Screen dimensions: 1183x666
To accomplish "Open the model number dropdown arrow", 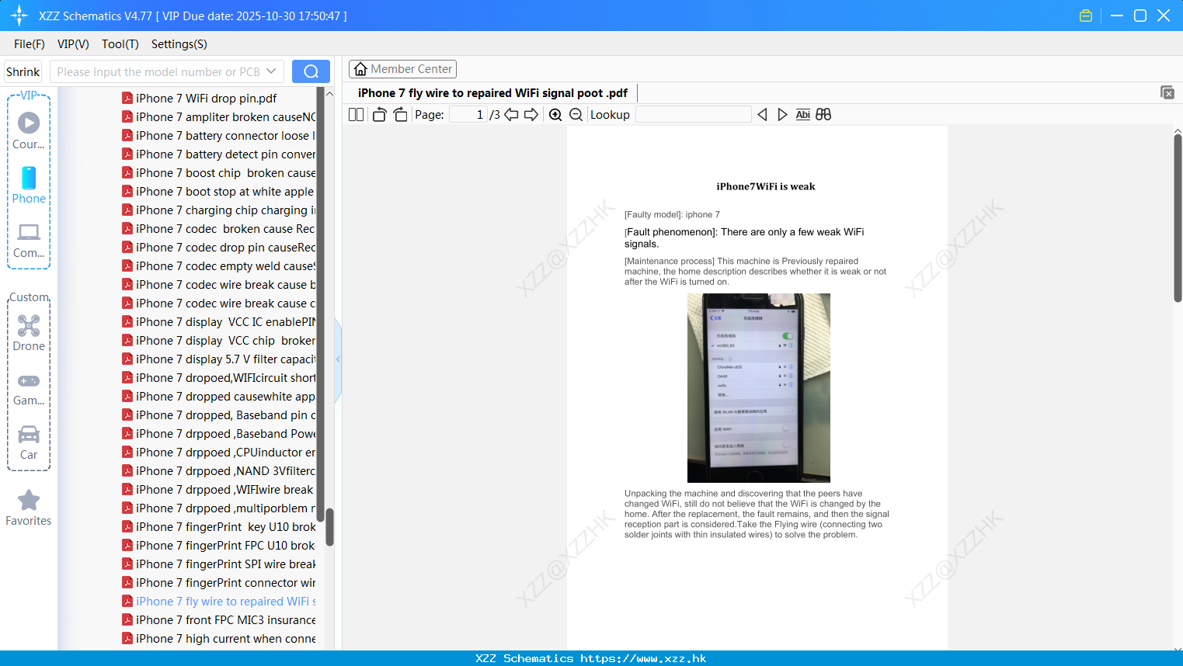I will tap(271, 71).
